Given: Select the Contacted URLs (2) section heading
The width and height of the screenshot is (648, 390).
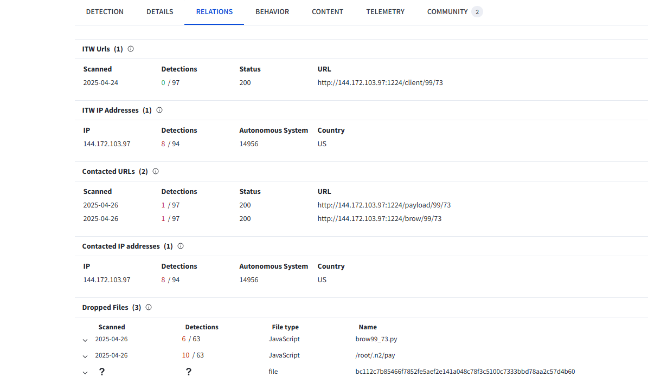Looking at the screenshot, I should click(x=115, y=171).
